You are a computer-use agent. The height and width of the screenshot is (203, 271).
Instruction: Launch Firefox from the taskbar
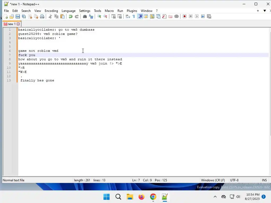click(141, 197)
